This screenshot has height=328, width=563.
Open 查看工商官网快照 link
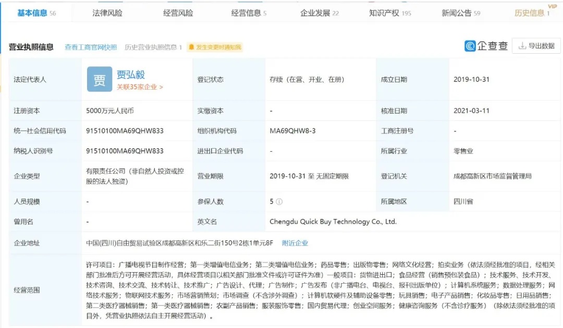(91, 46)
